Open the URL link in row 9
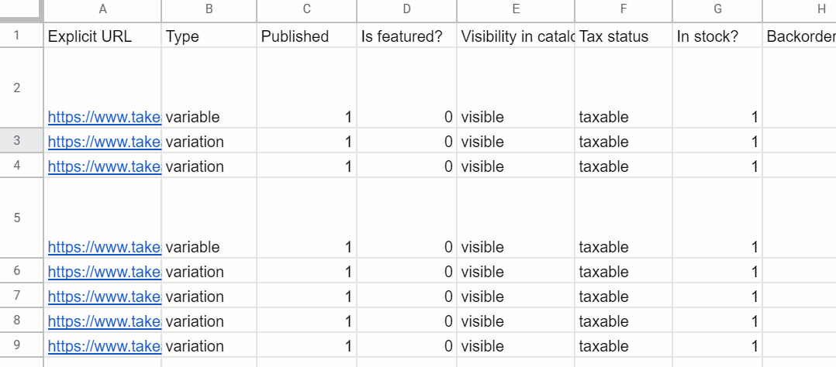The height and width of the screenshot is (367, 836). (105, 346)
